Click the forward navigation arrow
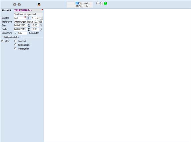The image size is (191, 142). click(x=19, y=5)
